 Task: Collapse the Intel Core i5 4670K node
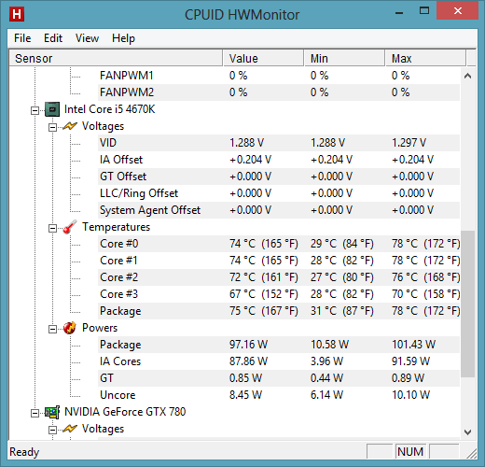[35, 110]
